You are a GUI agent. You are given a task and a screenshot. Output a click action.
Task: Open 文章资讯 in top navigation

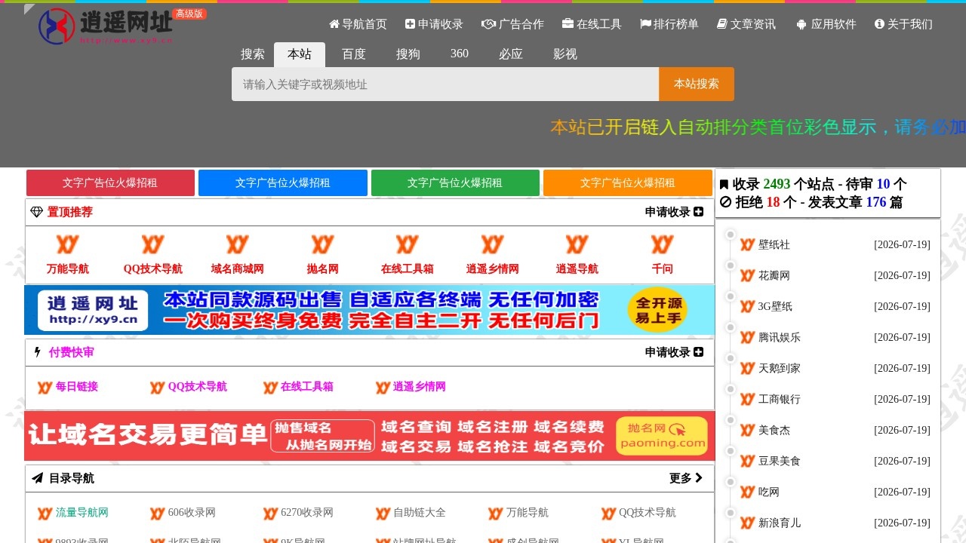click(x=746, y=24)
